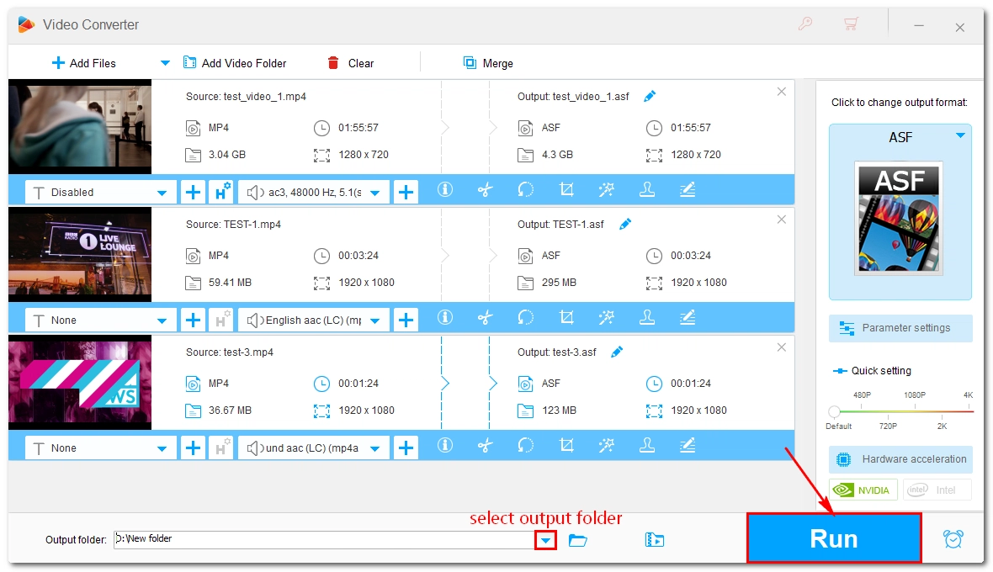Image resolution: width=993 pixels, height=572 pixels.
Task: Expand Add Files dropdown arrow
Action: 165,63
